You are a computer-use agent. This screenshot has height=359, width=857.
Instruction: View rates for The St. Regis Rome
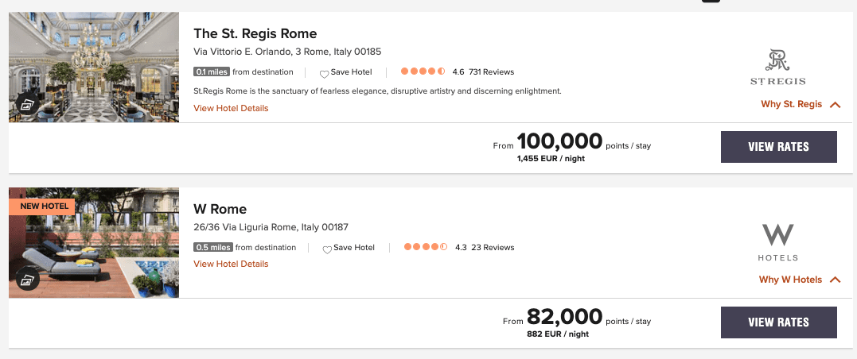778,147
